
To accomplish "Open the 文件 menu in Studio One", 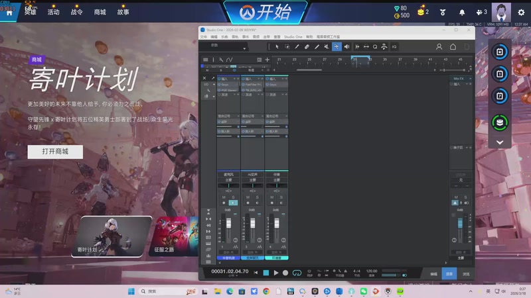I will coord(204,37).
